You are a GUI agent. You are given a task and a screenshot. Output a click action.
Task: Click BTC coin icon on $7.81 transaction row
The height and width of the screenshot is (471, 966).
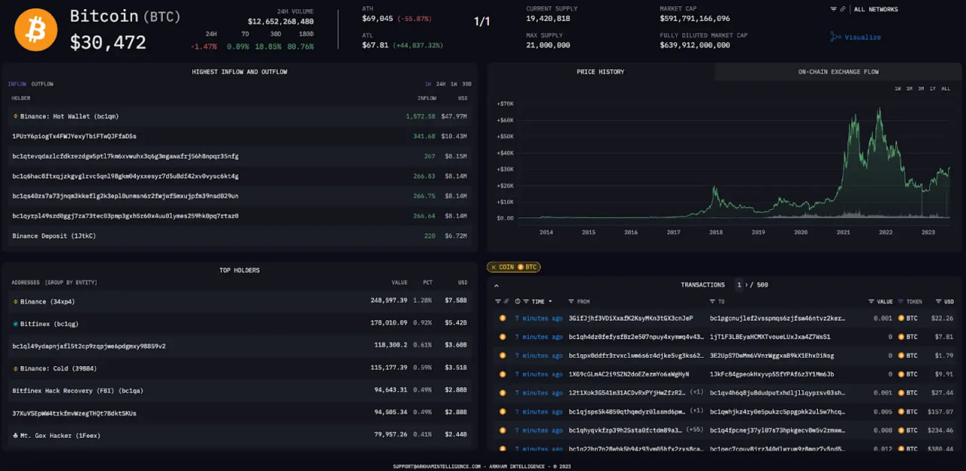[x=503, y=337]
